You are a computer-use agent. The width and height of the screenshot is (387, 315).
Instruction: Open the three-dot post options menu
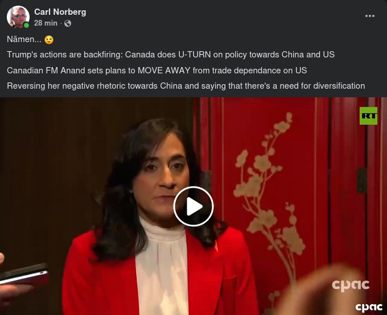tap(370, 16)
